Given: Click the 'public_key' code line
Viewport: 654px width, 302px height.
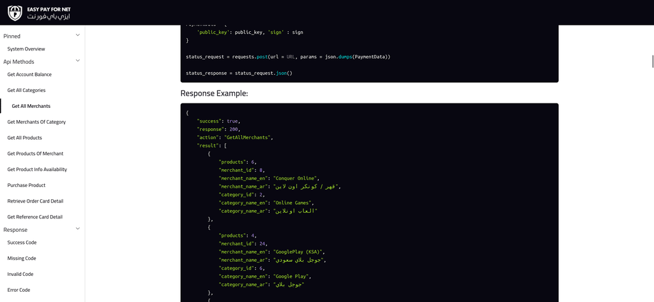Looking at the screenshot, I should [250, 32].
